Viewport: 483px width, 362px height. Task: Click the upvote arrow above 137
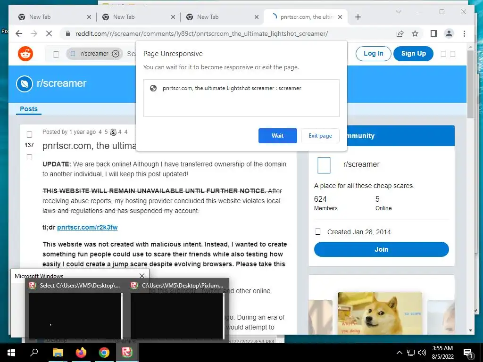tap(29, 134)
